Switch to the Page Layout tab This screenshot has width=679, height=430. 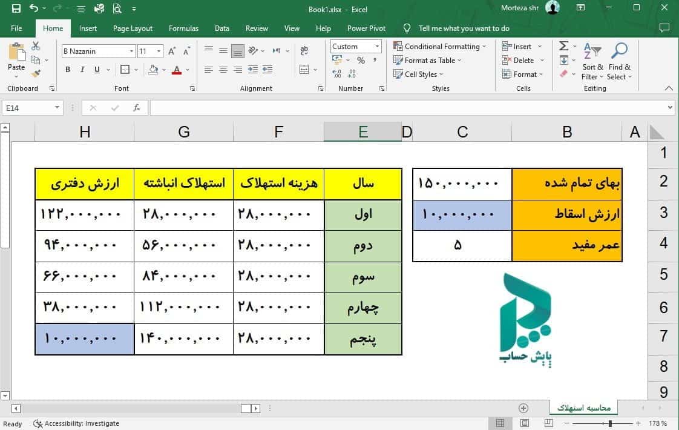(x=133, y=28)
